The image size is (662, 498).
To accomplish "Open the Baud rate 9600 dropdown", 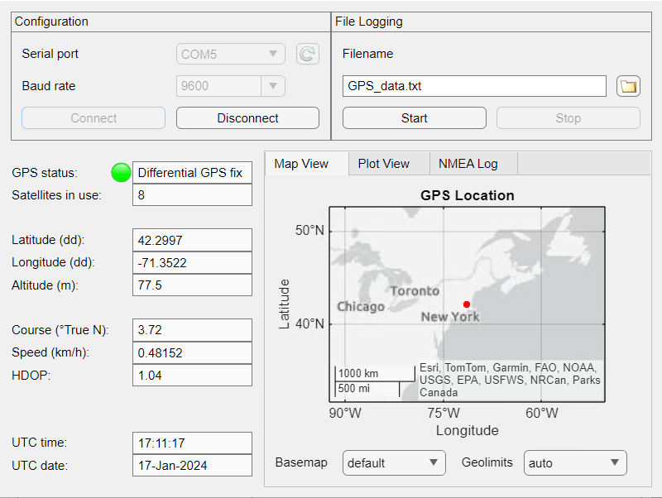I will pos(231,86).
